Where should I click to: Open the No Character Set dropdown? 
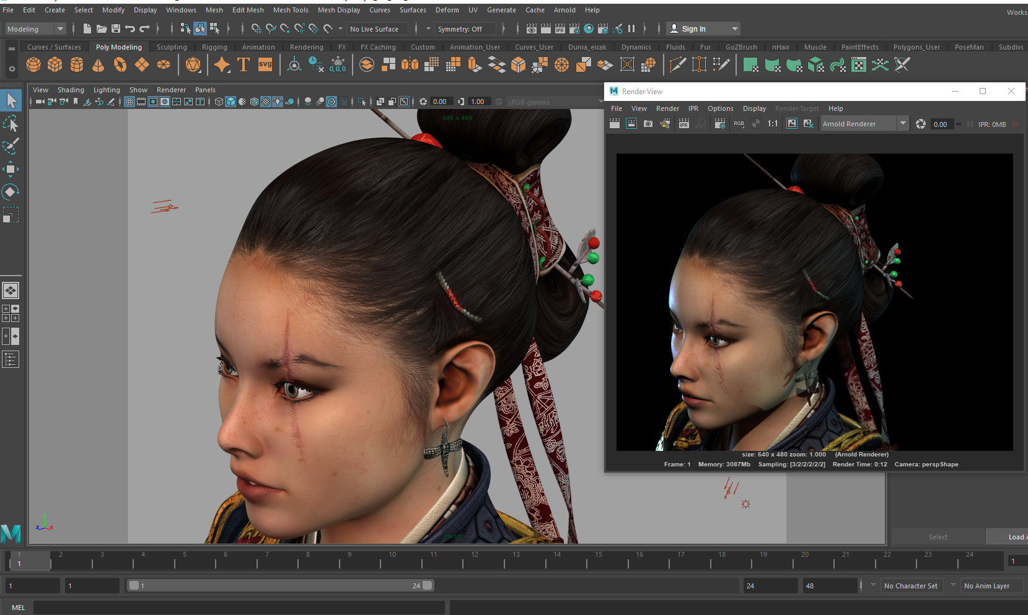pyautogui.click(x=912, y=585)
